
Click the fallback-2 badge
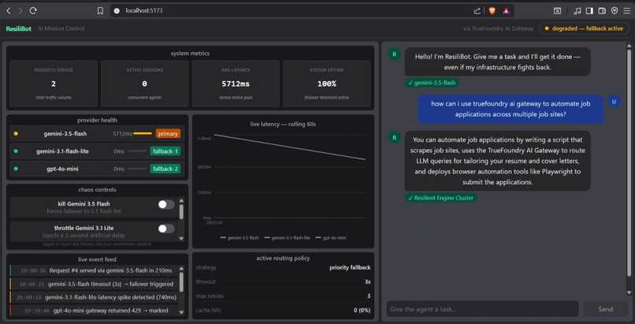coord(165,169)
